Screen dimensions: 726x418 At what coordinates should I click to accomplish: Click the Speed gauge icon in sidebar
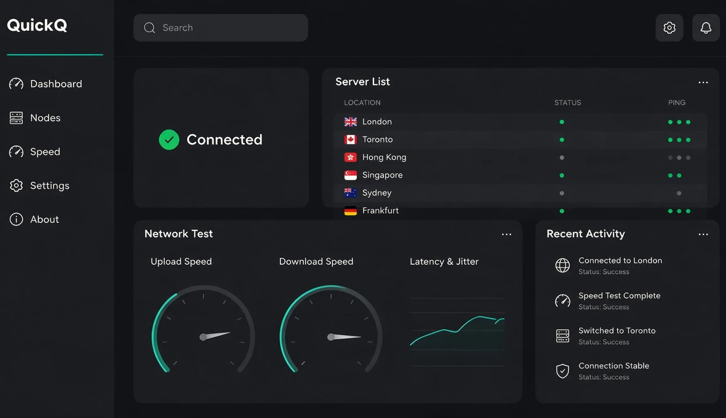pyautogui.click(x=16, y=152)
